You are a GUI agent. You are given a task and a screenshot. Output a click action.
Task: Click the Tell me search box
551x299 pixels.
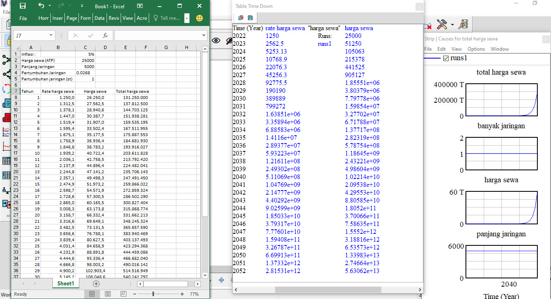coord(166,18)
